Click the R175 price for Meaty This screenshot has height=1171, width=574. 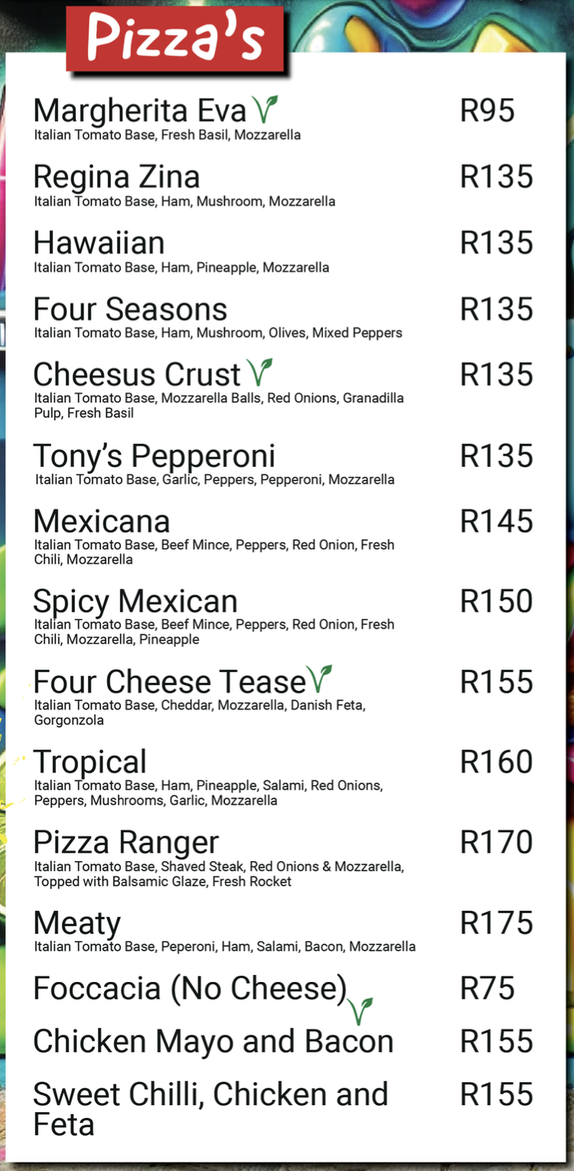pos(496,923)
